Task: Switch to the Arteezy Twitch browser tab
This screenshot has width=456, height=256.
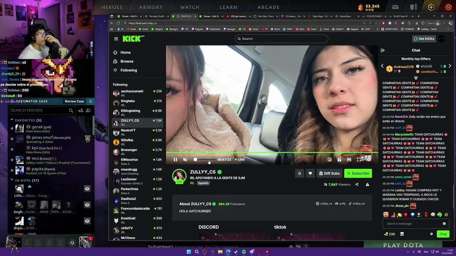Action: click(292, 16)
